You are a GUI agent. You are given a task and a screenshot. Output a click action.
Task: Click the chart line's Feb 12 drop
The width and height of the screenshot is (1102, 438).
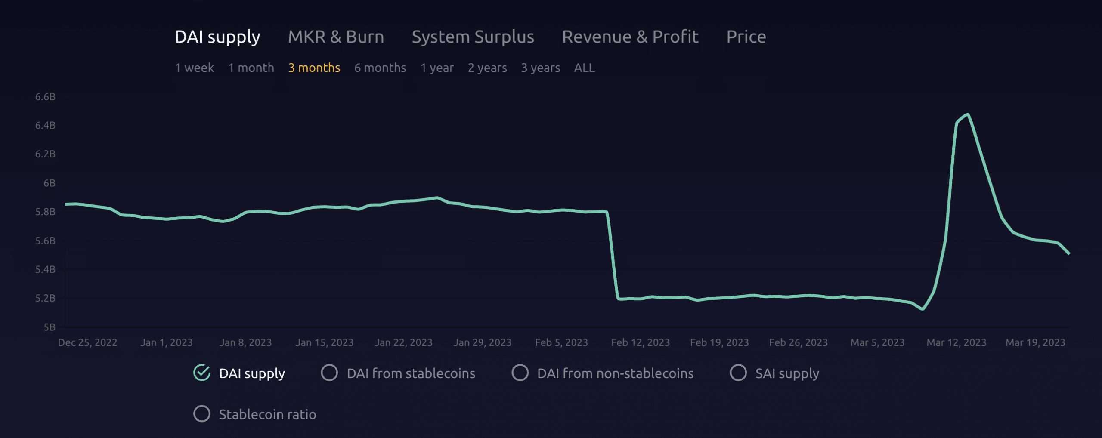pyautogui.click(x=613, y=256)
